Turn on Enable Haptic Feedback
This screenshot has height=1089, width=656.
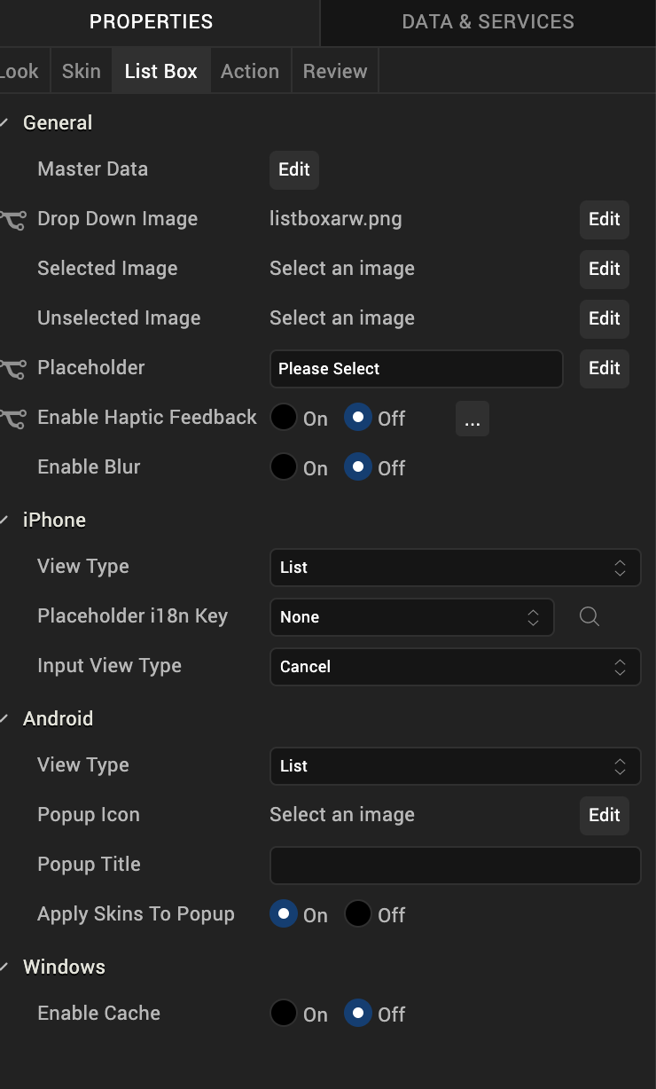284,419
